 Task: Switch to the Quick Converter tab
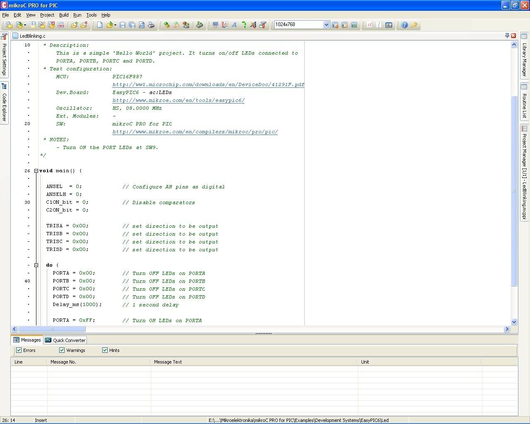point(65,340)
